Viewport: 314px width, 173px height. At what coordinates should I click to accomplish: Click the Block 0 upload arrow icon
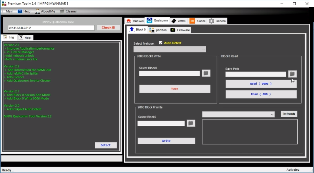click(132, 30)
